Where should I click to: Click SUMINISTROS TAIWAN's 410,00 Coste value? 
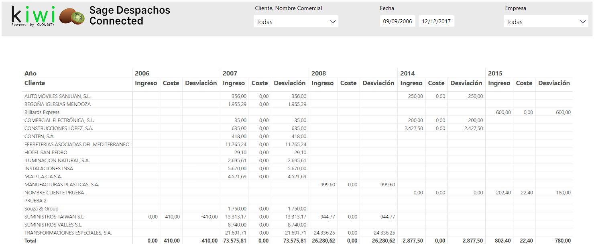(172, 217)
